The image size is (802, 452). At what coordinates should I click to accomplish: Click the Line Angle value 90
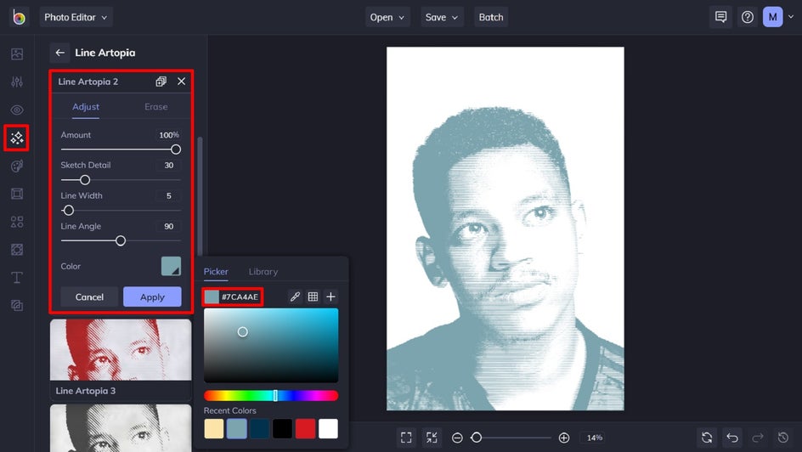click(x=168, y=226)
